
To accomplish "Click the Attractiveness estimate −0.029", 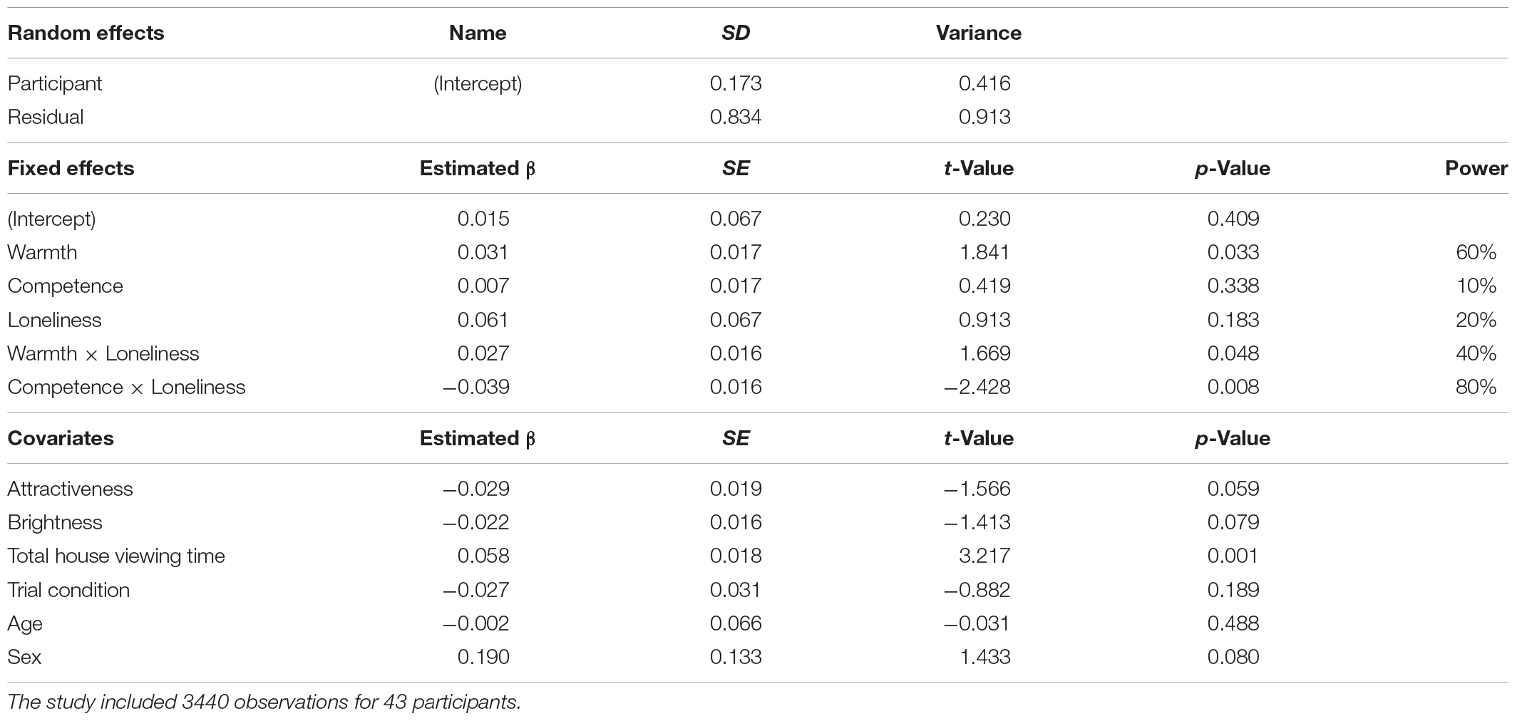I will (x=476, y=489).
